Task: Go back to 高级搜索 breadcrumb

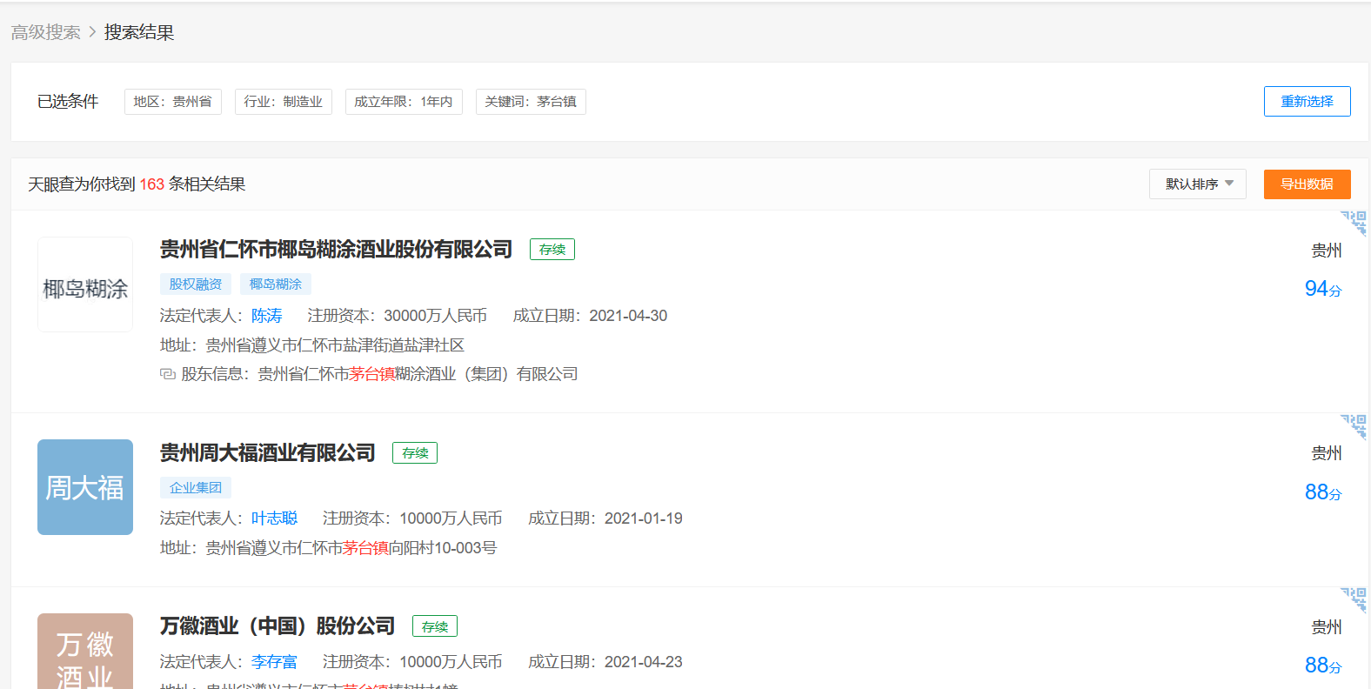Action: [45, 32]
